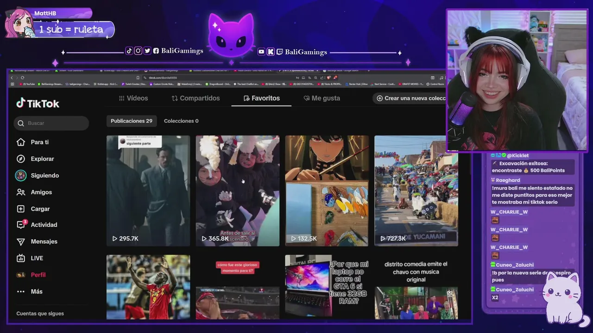Select the Colecciones 0 filter
Image resolution: width=593 pixels, height=333 pixels.
(x=181, y=121)
